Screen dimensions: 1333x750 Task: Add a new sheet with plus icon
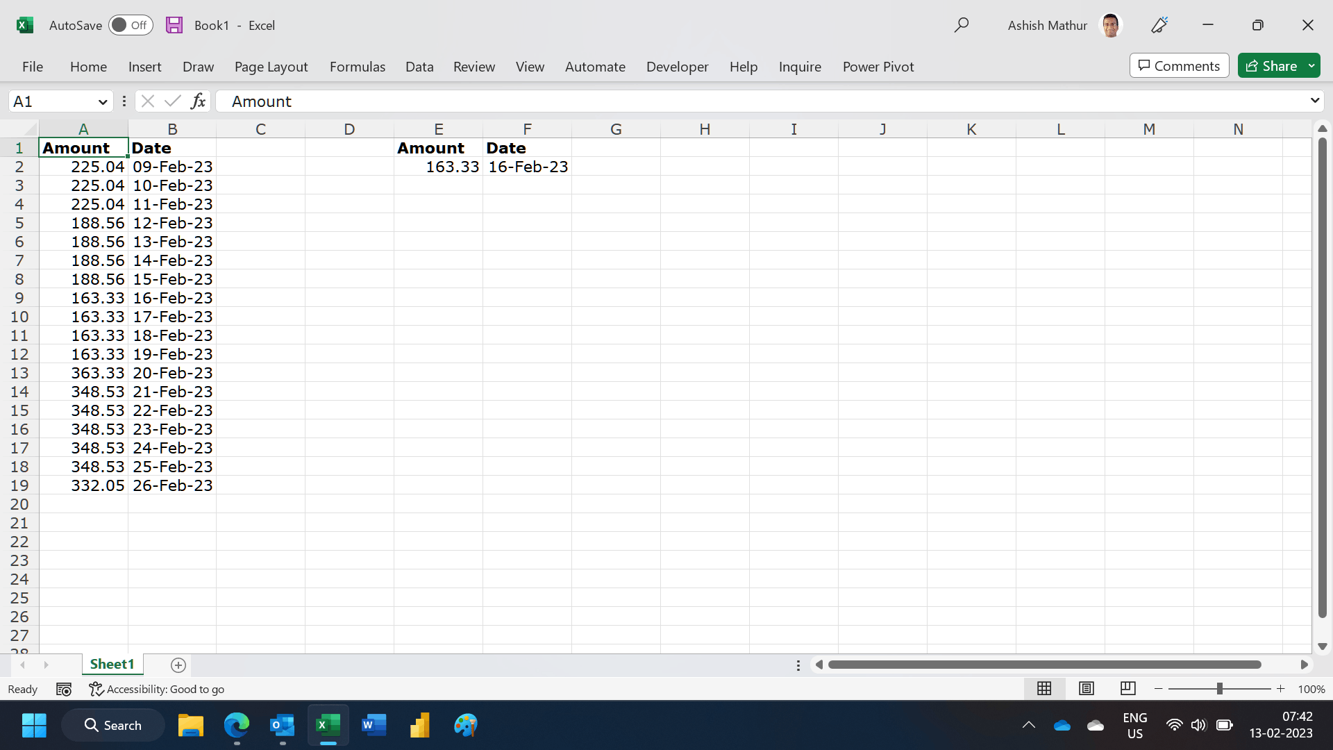pyautogui.click(x=178, y=665)
